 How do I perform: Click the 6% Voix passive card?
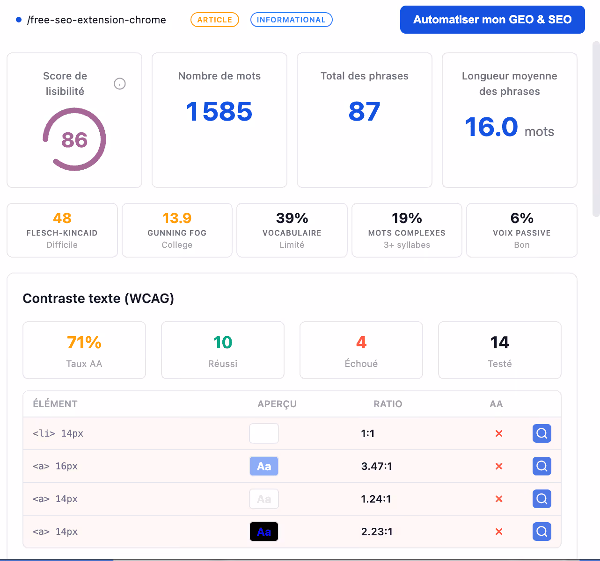click(522, 230)
